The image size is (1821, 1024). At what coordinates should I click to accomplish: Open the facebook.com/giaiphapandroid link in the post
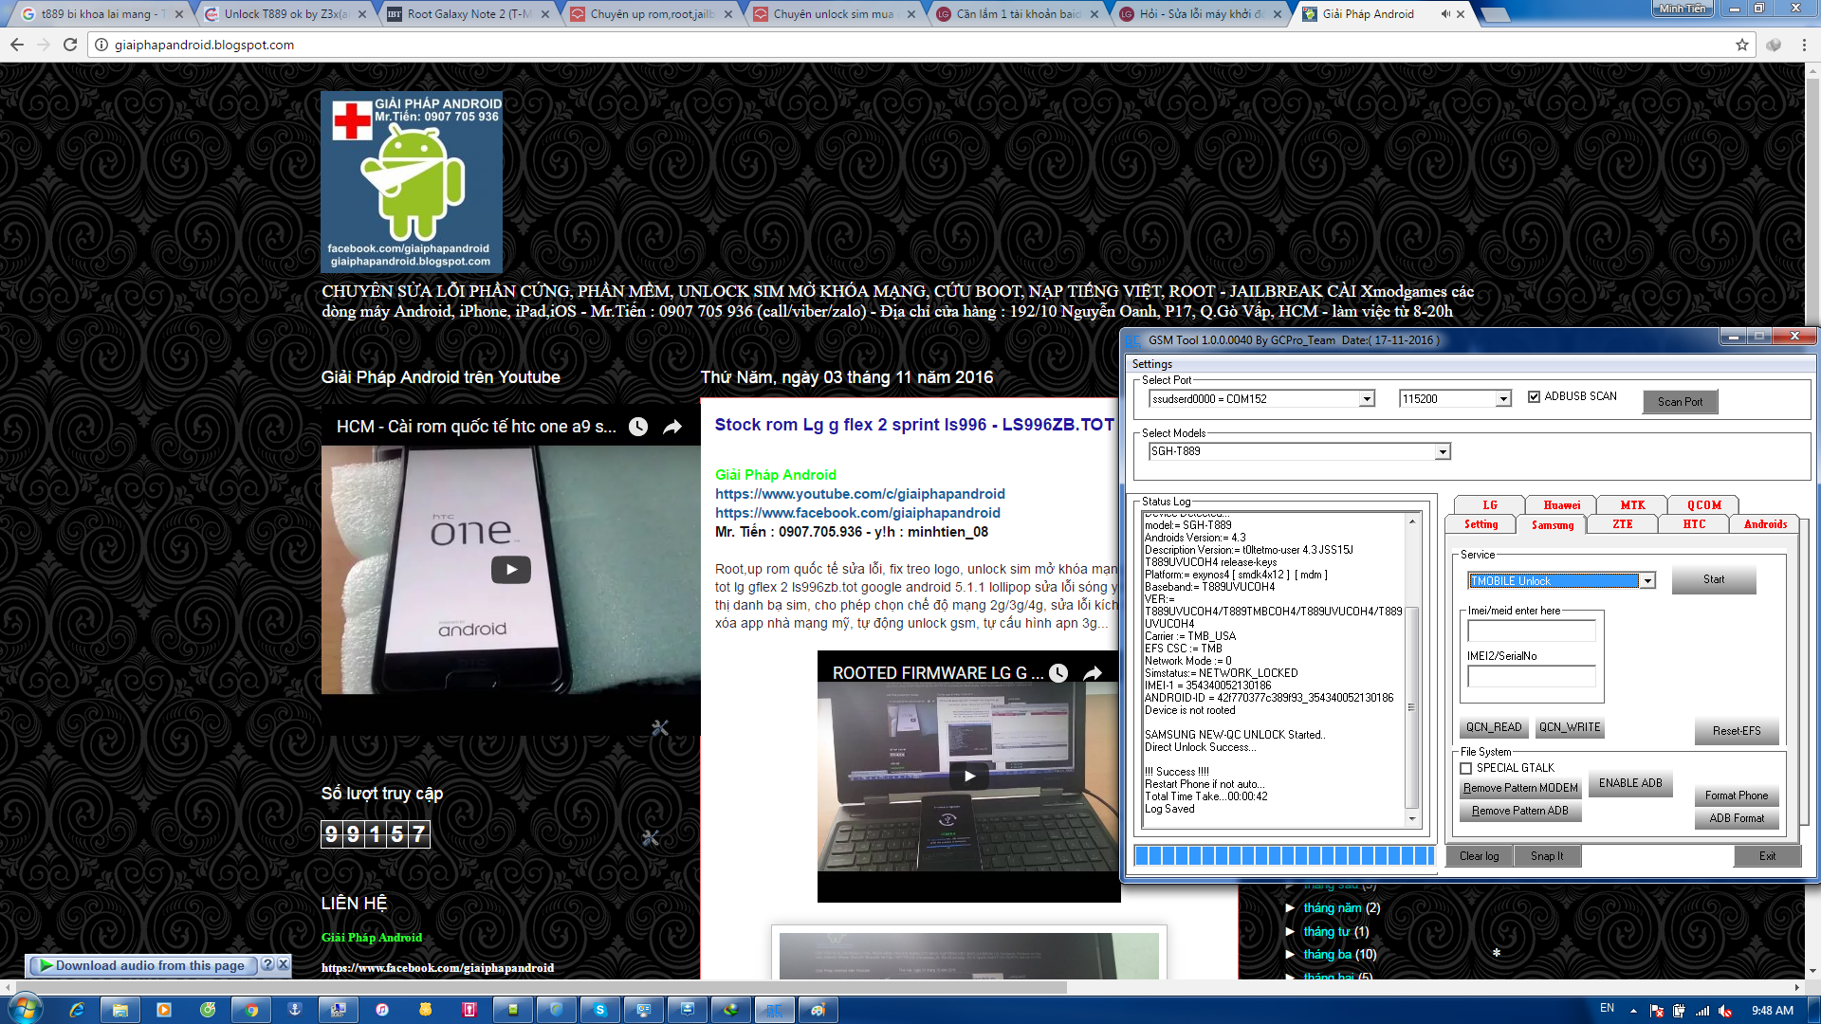(x=857, y=513)
